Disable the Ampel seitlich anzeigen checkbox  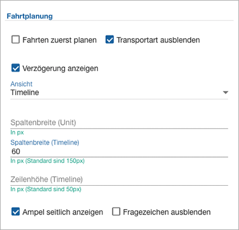coord(16,211)
